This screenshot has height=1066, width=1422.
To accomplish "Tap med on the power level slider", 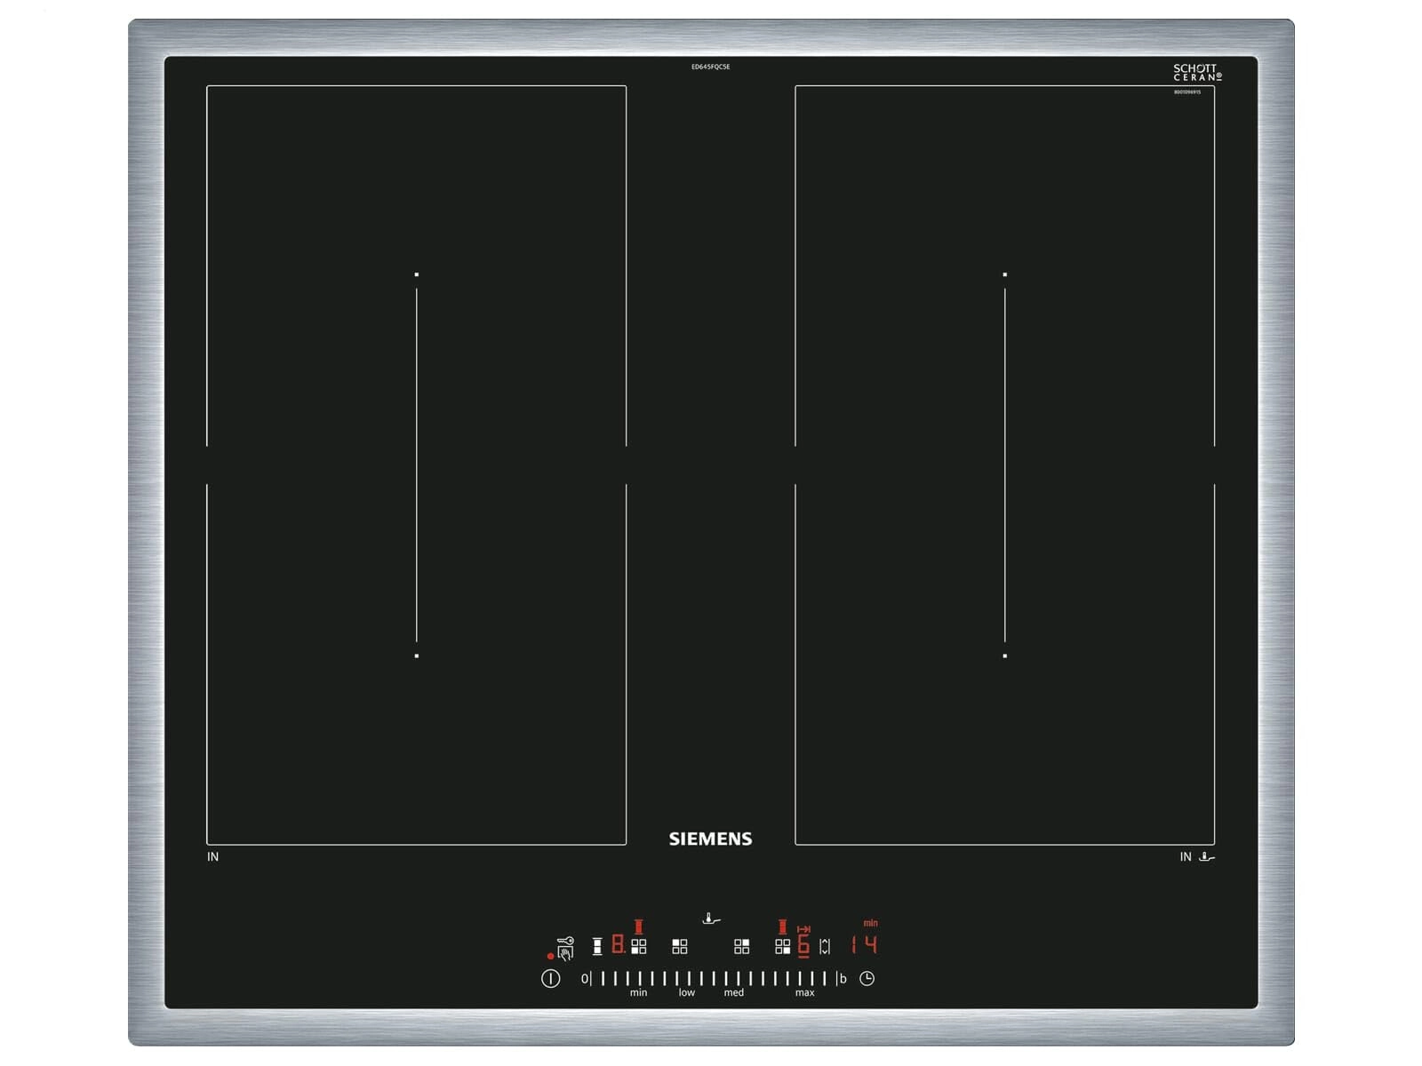I will (734, 992).
